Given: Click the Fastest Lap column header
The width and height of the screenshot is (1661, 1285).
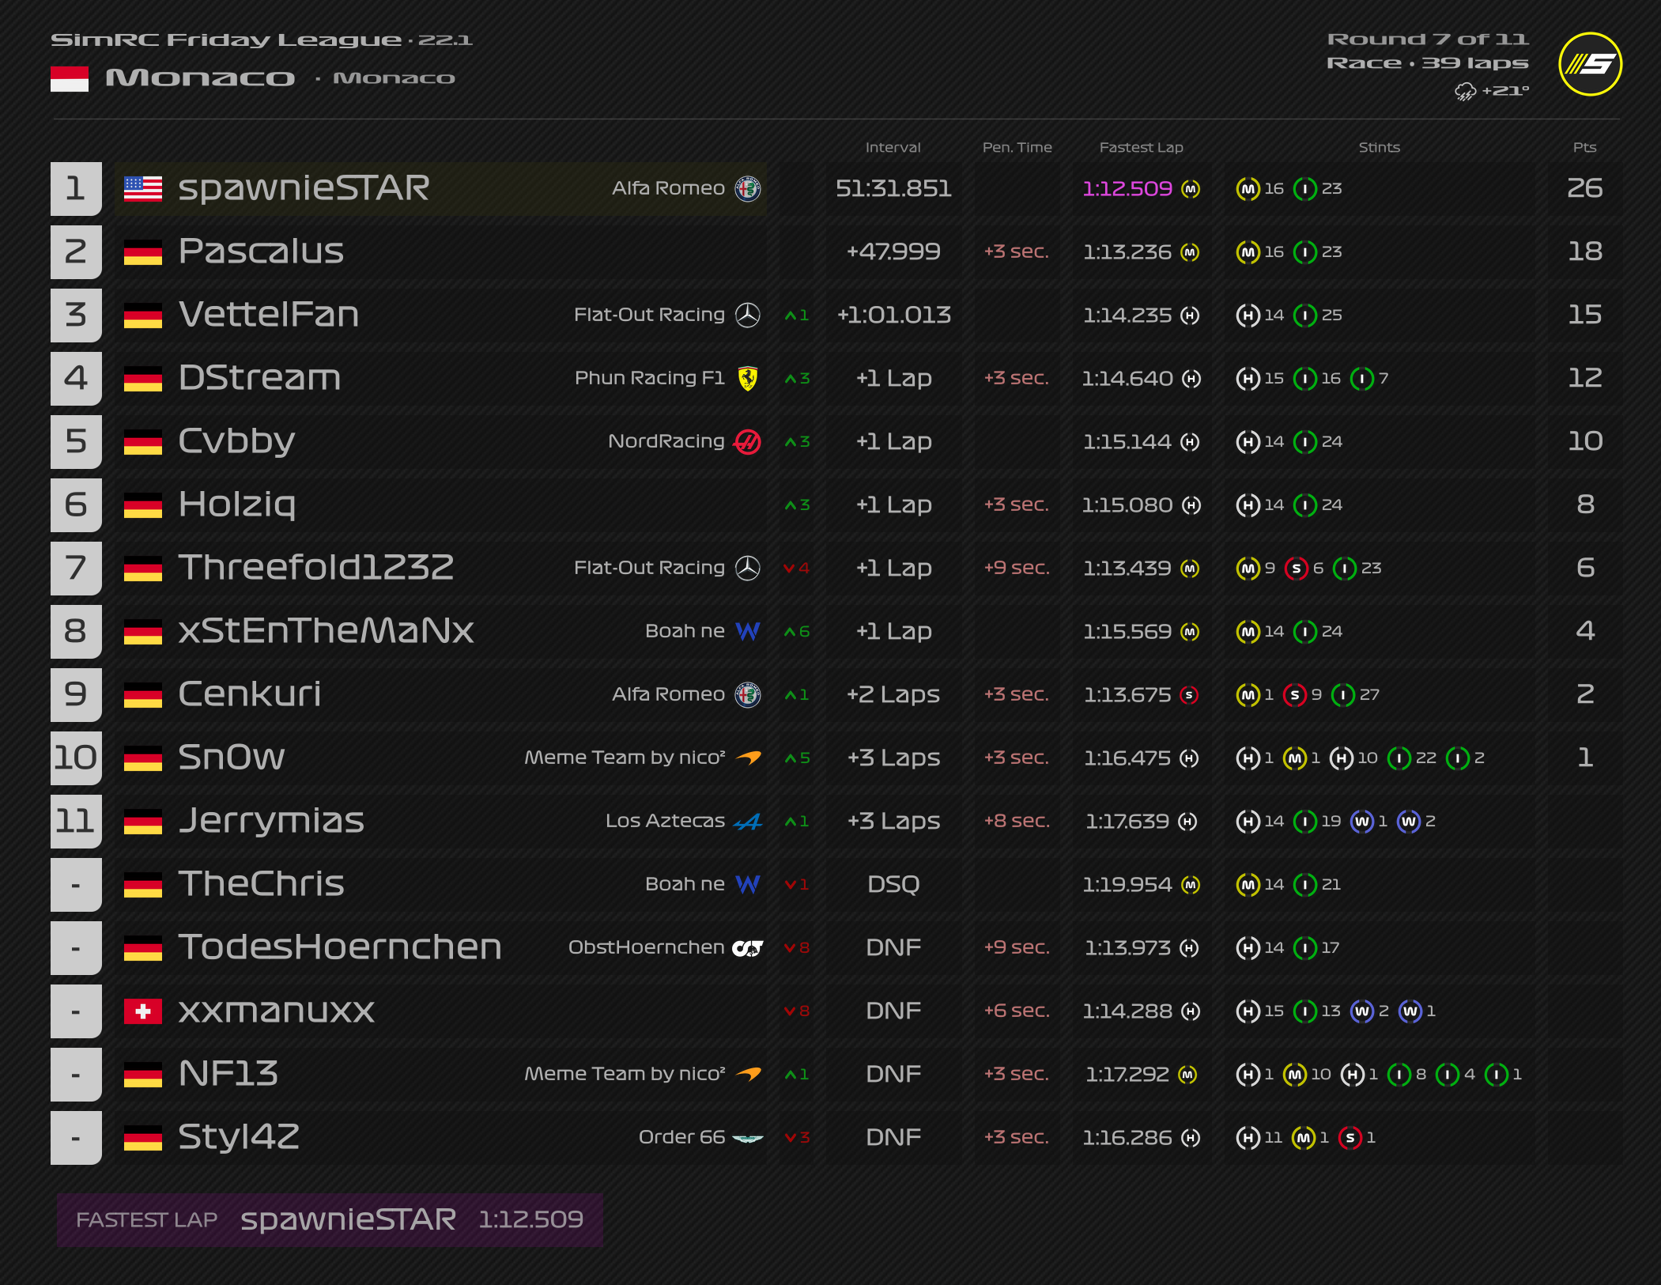Looking at the screenshot, I should tap(1140, 147).
